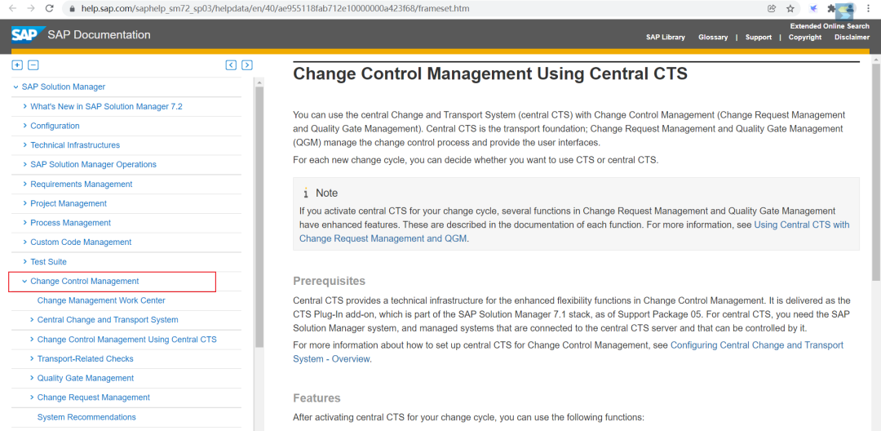Screen dimensions: 881x431
Task: Open Change Control Management Using Central CTS item
Action: (127, 340)
